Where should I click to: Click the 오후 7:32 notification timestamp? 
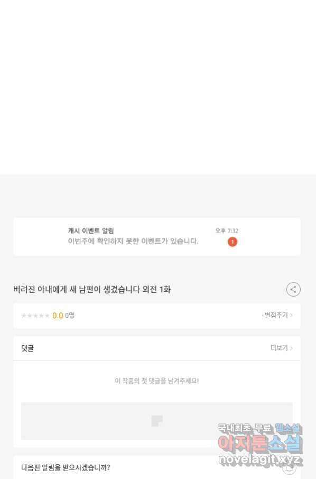click(227, 231)
